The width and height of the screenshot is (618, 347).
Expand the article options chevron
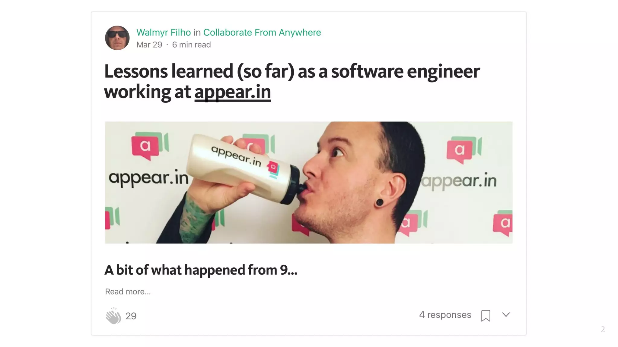click(506, 315)
